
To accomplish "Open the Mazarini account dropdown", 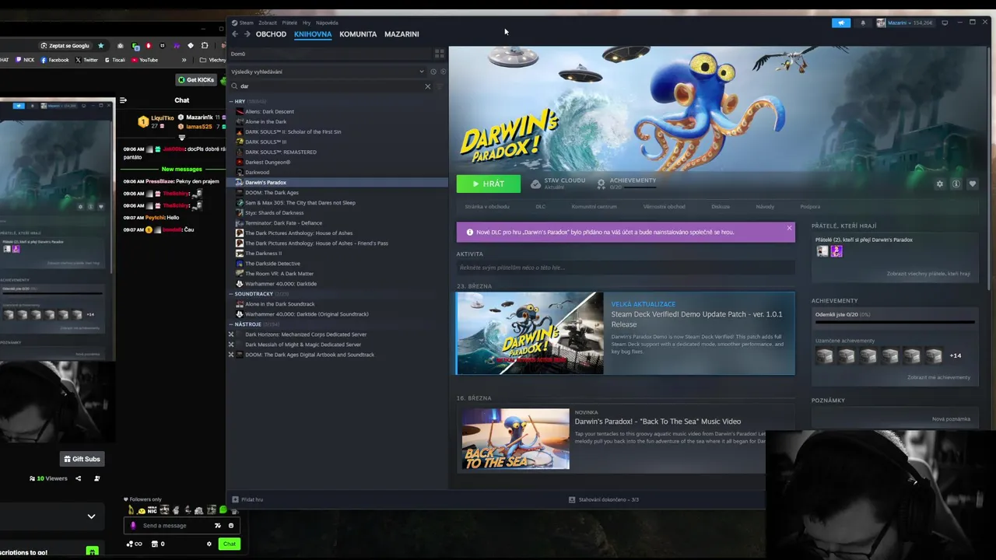I will click(904, 23).
